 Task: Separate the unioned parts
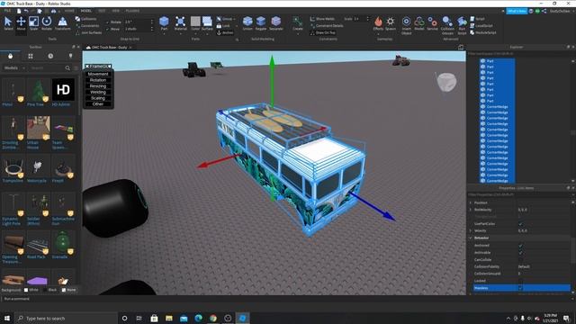point(276,22)
